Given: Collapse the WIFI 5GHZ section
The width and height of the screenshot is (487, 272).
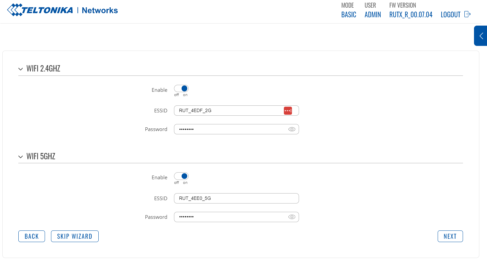Looking at the screenshot, I should coord(21,157).
